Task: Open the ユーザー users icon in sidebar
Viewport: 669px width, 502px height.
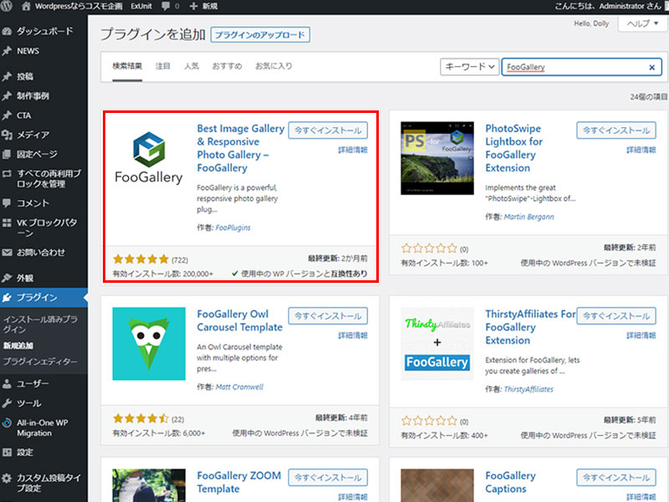Action: click(8, 383)
